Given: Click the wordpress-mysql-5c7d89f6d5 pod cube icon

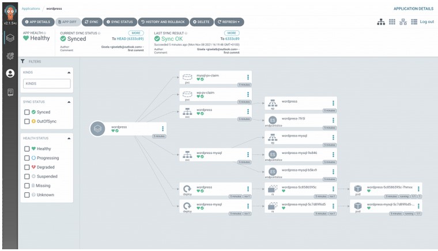Looking at the screenshot, I should 358,206.
